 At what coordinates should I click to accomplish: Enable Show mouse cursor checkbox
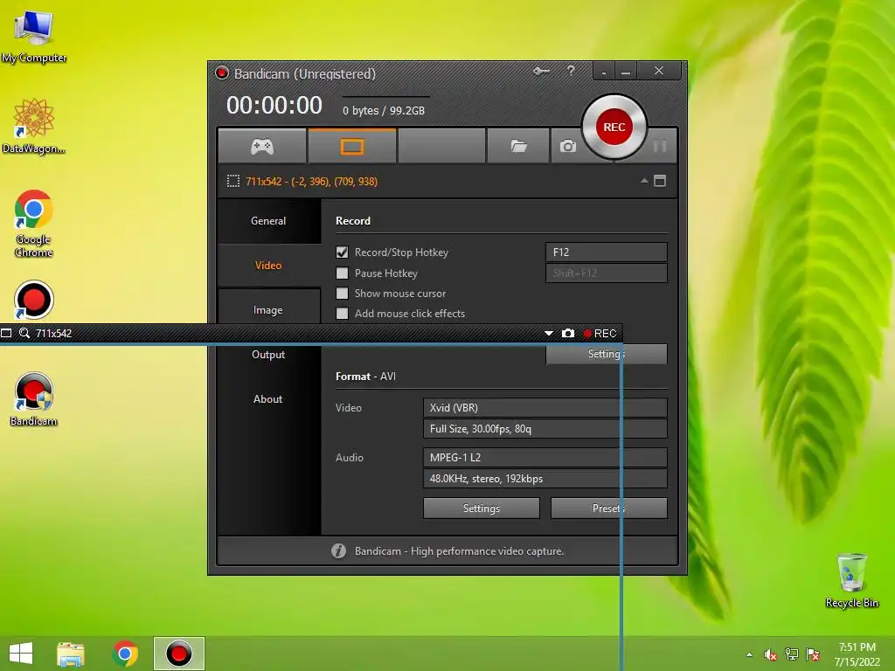point(342,294)
